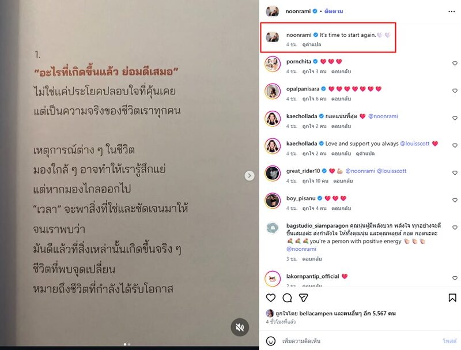Open @louisscott mention in kaechollada comment

click(x=415, y=144)
